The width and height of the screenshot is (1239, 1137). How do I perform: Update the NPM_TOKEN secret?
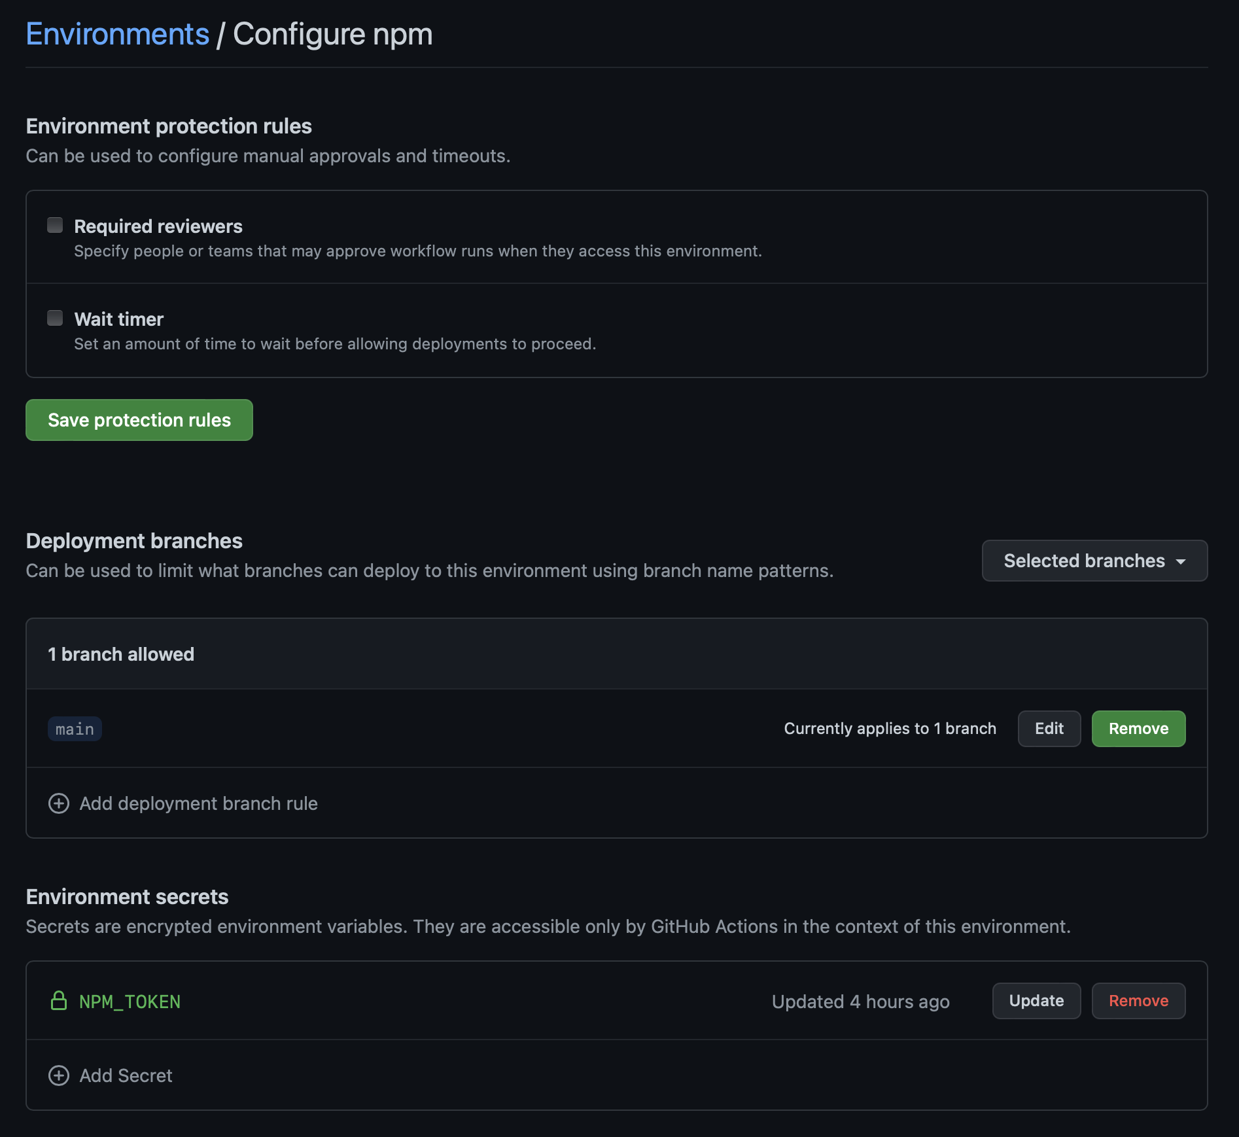coord(1036,1001)
